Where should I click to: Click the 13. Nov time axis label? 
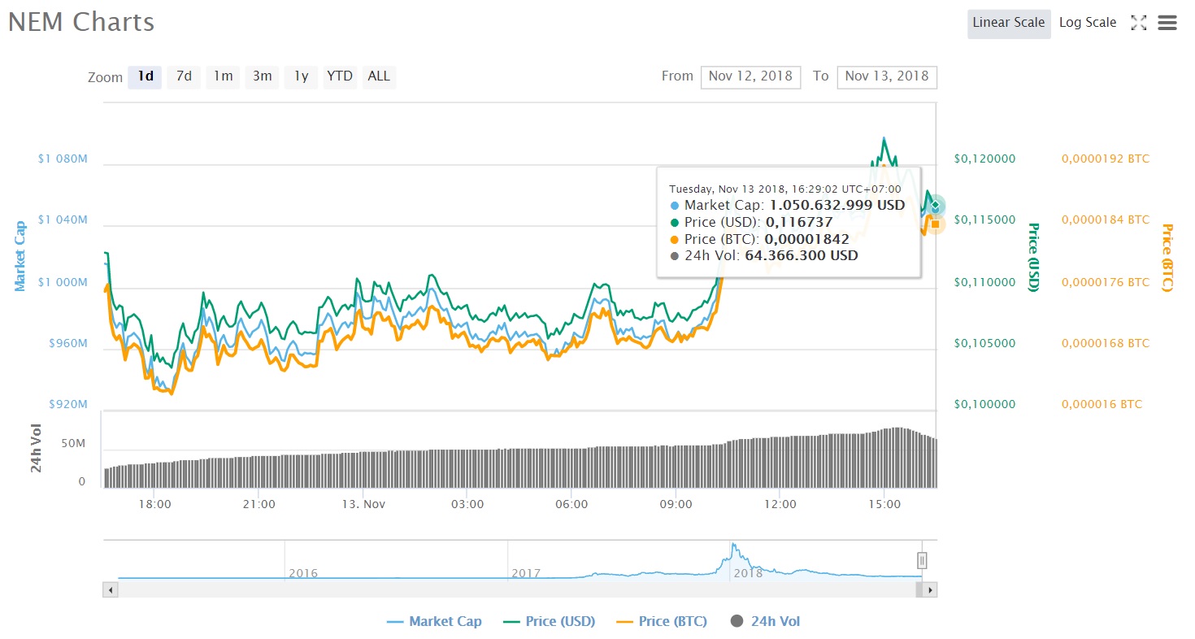(x=363, y=504)
